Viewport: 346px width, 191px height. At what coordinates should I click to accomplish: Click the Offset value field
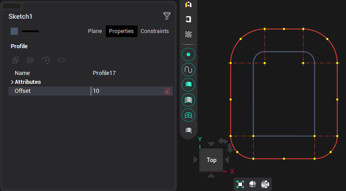click(127, 91)
